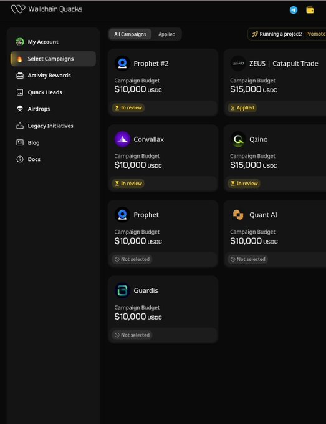This screenshot has height=424, width=326.
Task: Open the Blog sidebar item
Action: pos(53,142)
